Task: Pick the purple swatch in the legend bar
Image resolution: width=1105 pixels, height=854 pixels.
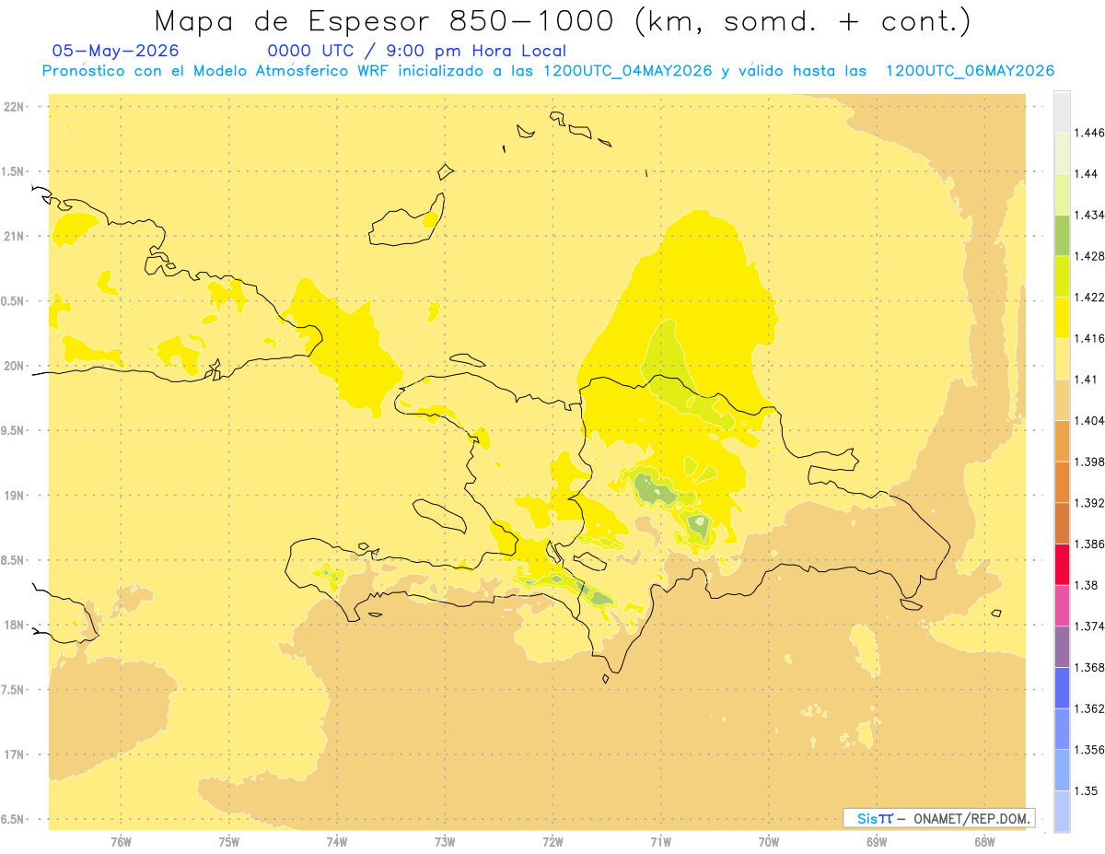Action: 1062,647
